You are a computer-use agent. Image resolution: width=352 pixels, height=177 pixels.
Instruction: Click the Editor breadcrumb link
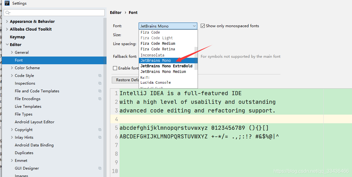coord(115,13)
